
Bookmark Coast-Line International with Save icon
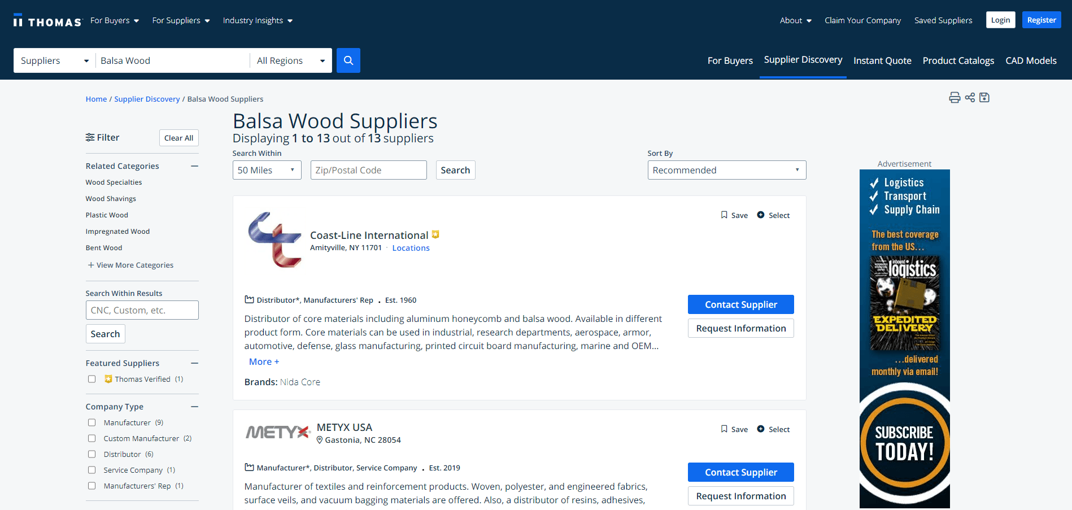click(724, 215)
